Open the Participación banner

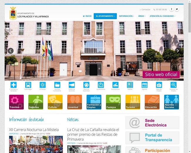152,150
